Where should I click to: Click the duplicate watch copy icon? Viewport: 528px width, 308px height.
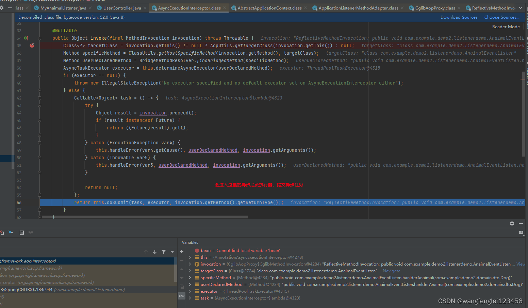182,287
